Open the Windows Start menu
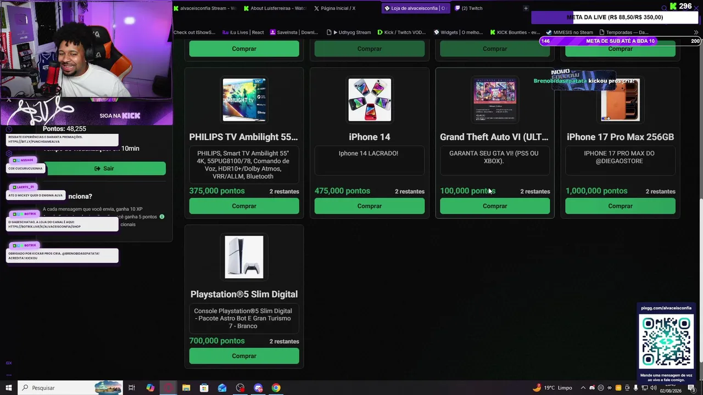The width and height of the screenshot is (703, 395). 8,388
